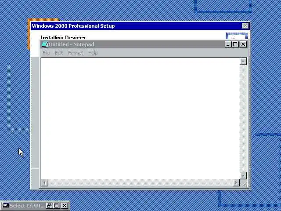Screen dimensions: 281x211
Task: Close the minimized command prompt window
Action: [65, 205]
